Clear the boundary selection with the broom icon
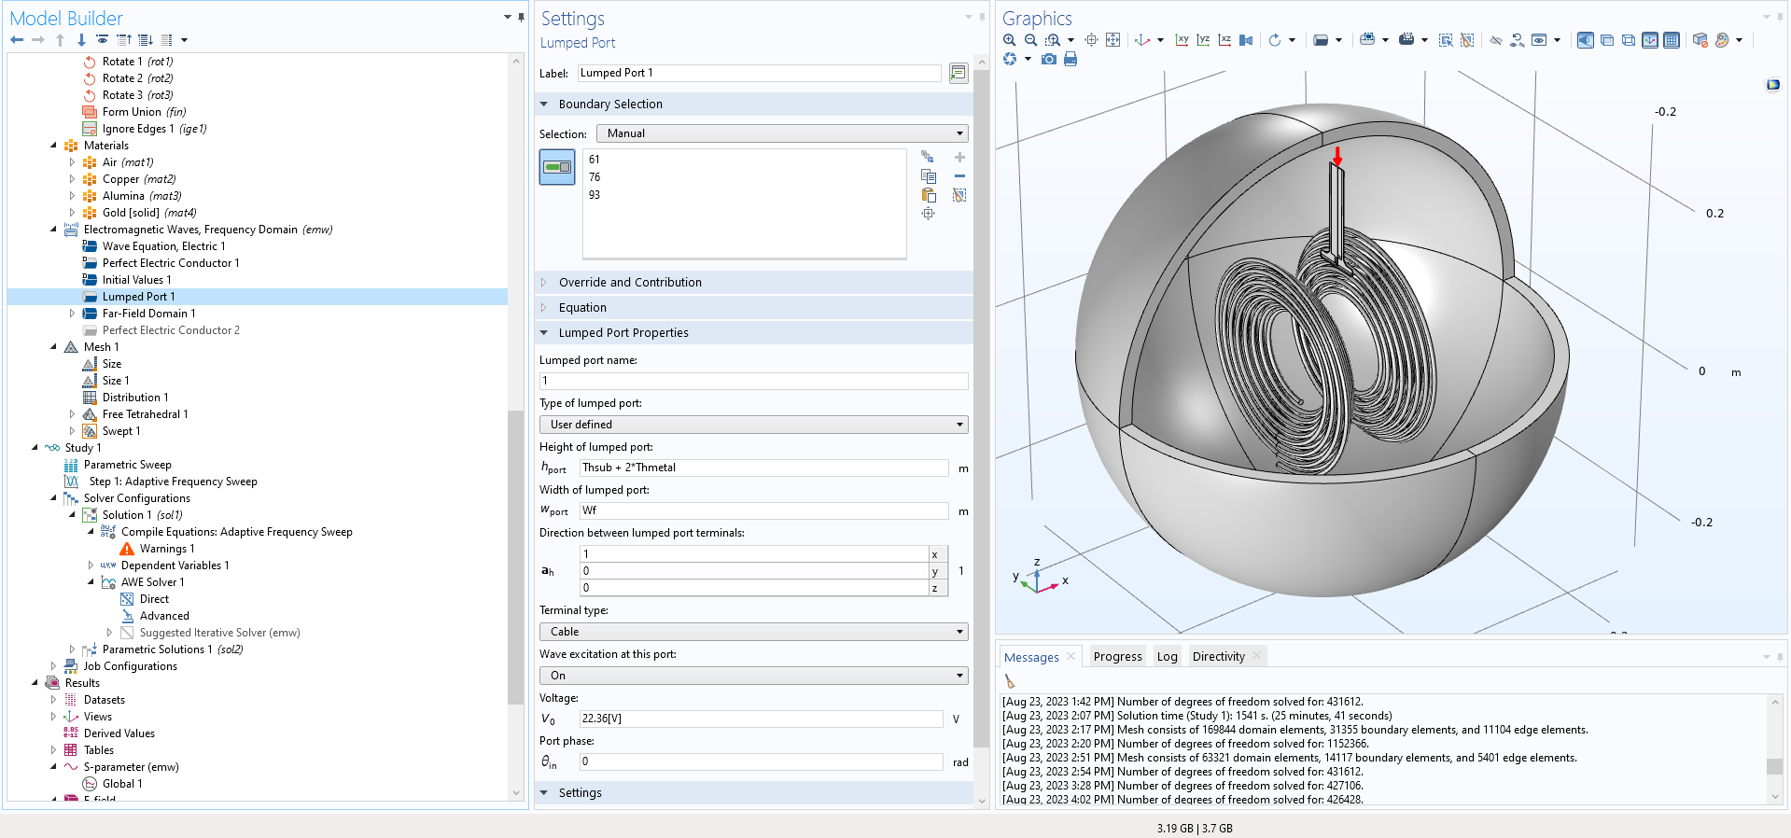This screenshot has height=838, width=1791. pos(959,195)
